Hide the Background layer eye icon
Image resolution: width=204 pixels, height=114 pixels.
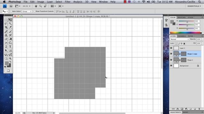click(171, 66)
